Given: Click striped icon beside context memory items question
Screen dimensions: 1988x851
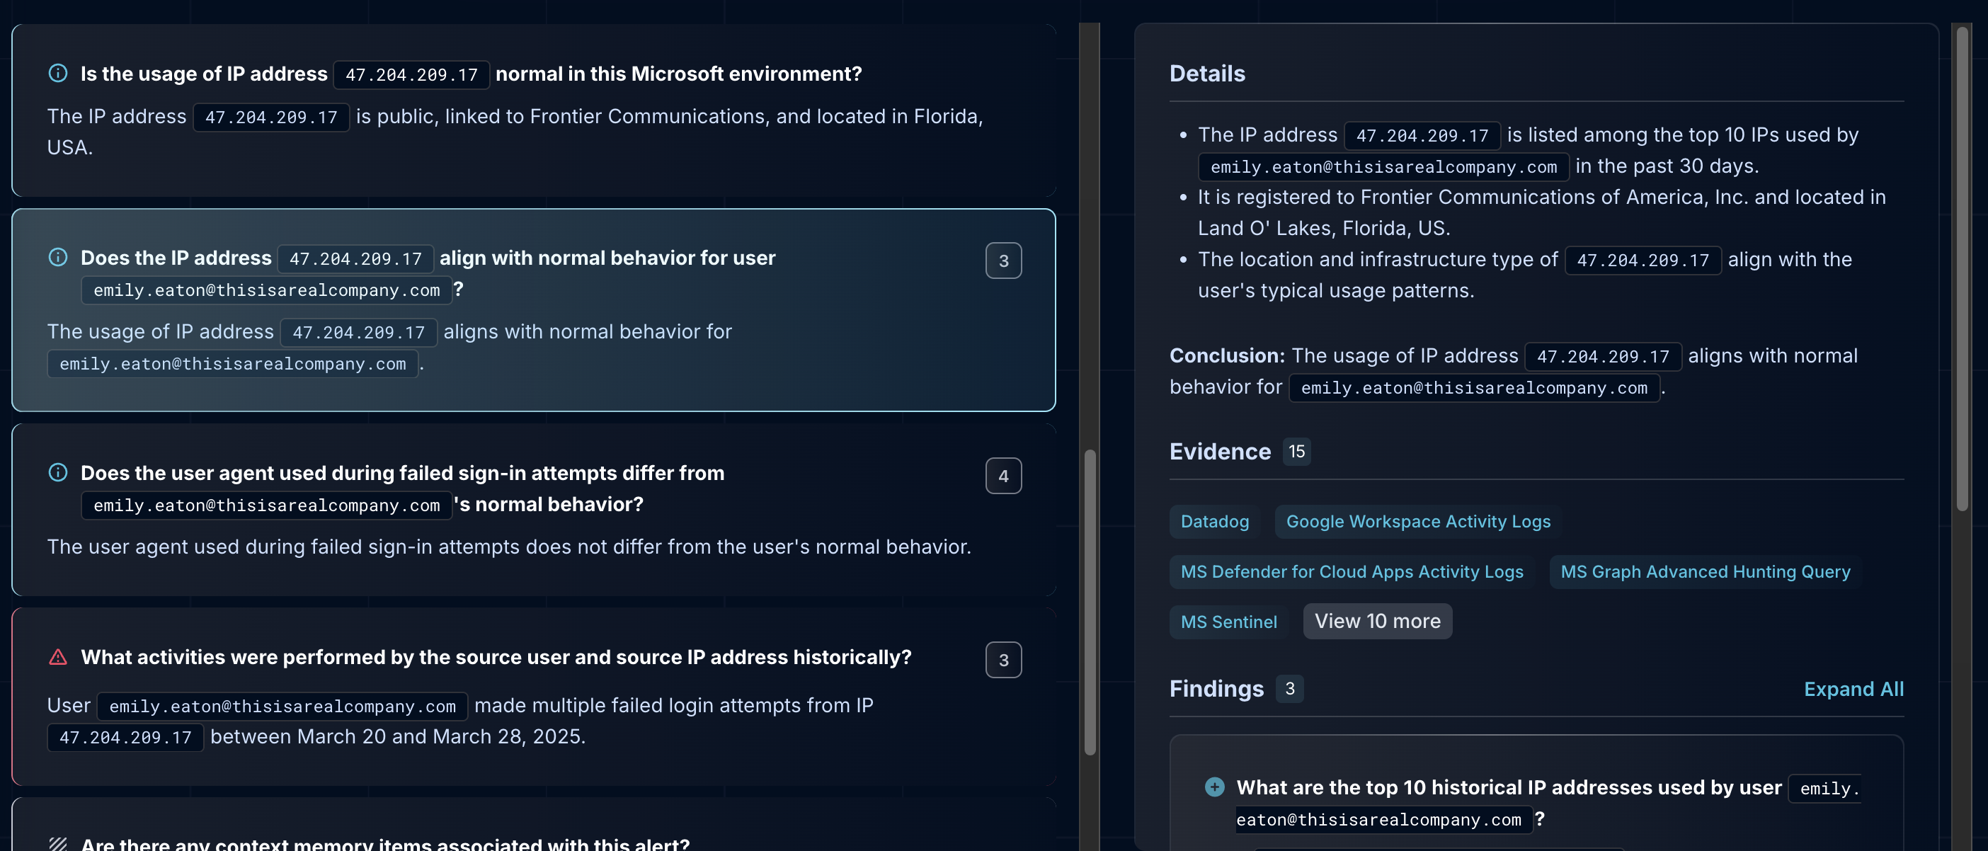Looking at the screenshot, I should point(58,843).
